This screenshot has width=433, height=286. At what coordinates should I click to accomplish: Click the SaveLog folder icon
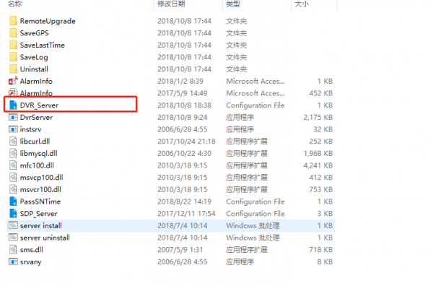[13, 57]
